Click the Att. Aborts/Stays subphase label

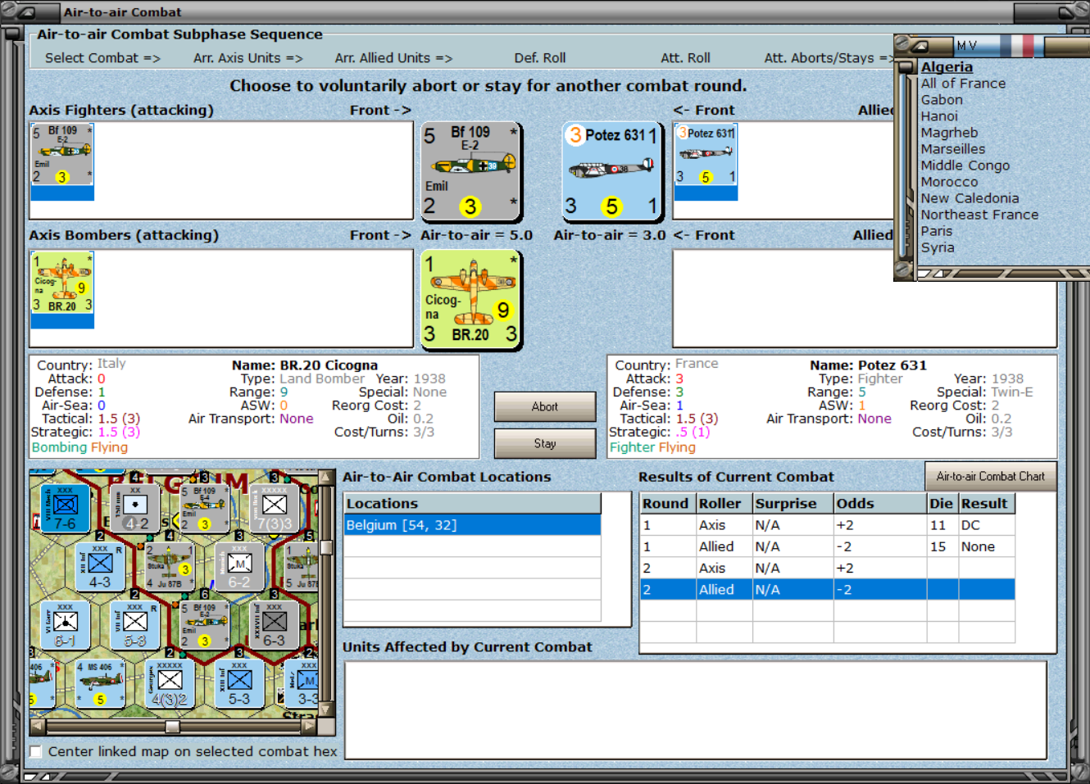click(x=829, y=58)
